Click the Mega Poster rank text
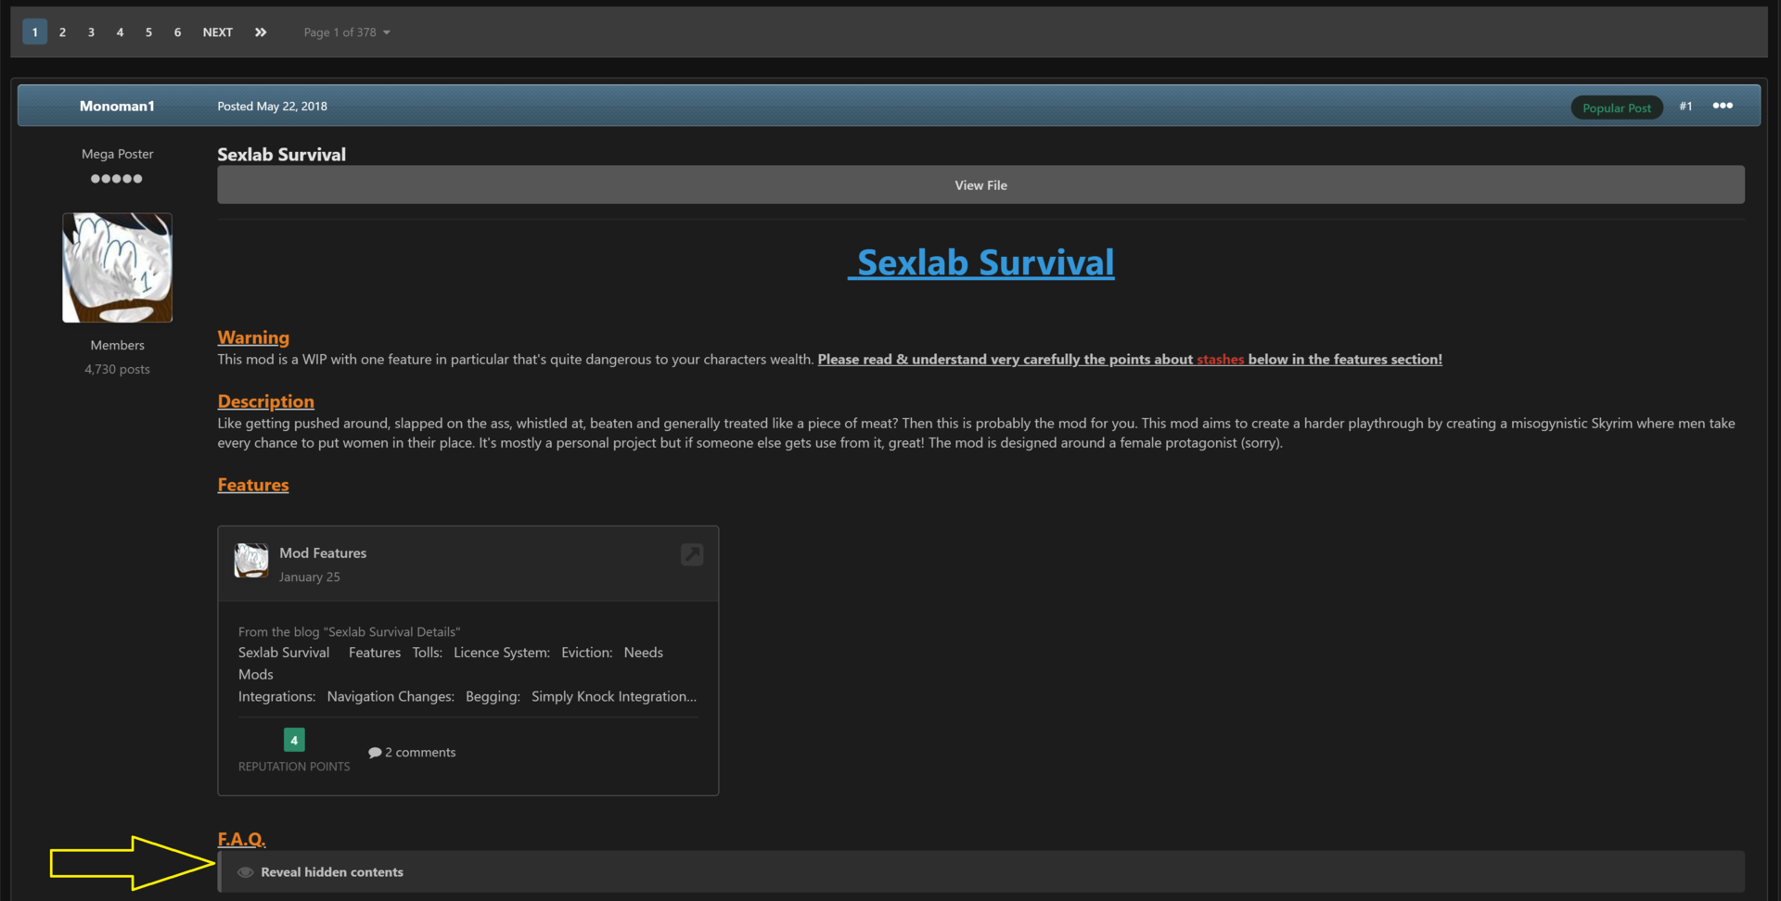The image size is (1781, 901). pos(117,154)
